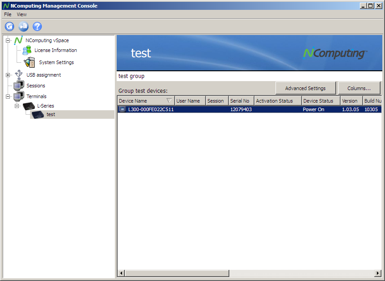Click the Columns... button
Image resolution: width=385 pixels, height=281 pixels.
tap(359, 88)
